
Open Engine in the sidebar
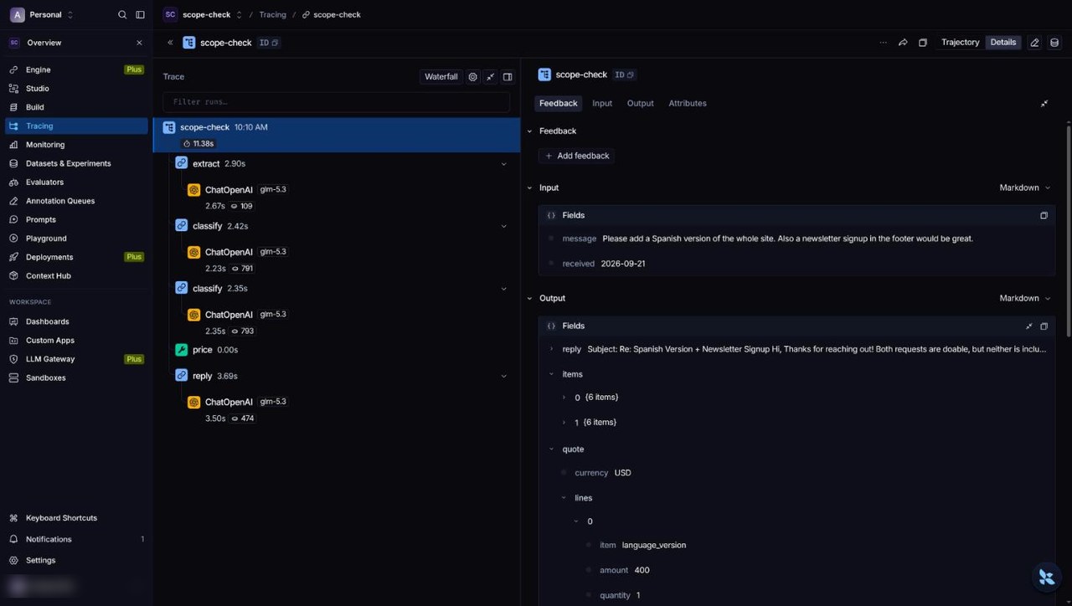point(76,69)
